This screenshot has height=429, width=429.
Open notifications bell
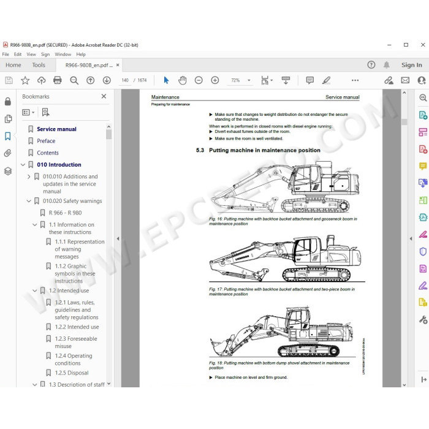(386, 65)
